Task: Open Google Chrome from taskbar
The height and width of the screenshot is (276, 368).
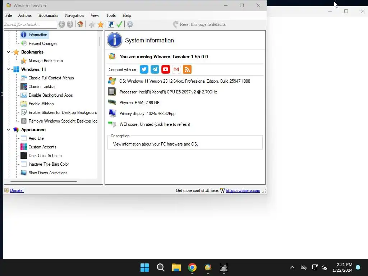Action: pos(192,267)
